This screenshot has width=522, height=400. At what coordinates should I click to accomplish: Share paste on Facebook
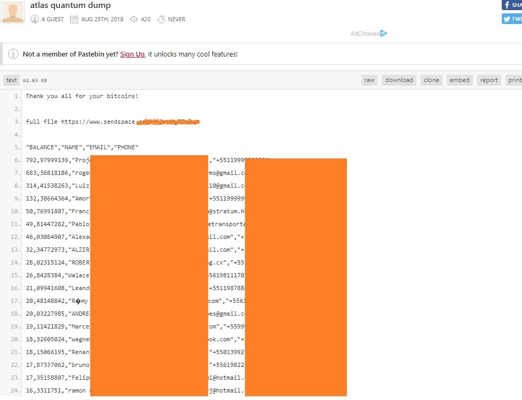coord(512,5)
